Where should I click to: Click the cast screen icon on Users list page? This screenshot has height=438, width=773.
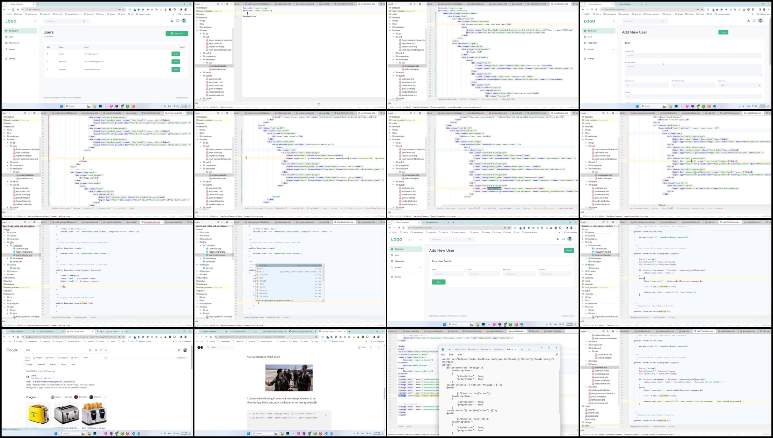(x=178, y=21)
